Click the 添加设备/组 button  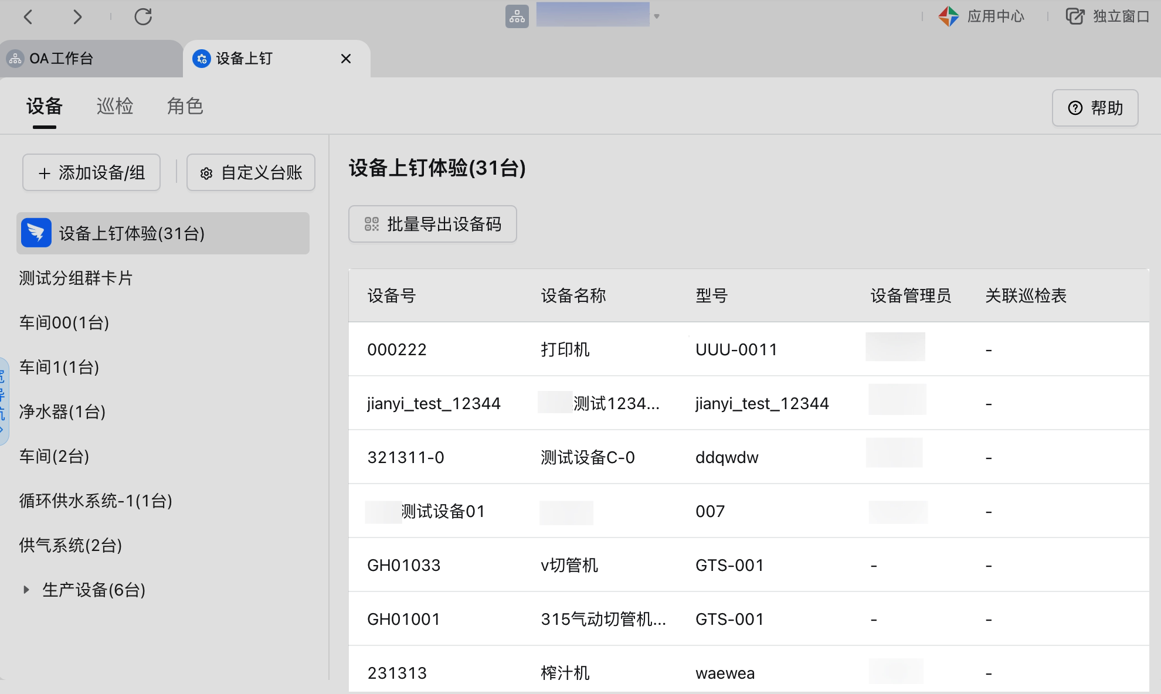[91, 172]
